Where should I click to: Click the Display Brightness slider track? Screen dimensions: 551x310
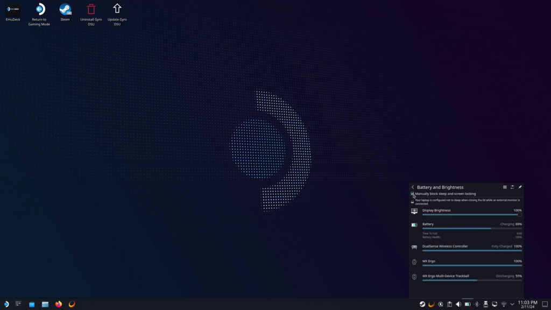(x=468, y=215)
